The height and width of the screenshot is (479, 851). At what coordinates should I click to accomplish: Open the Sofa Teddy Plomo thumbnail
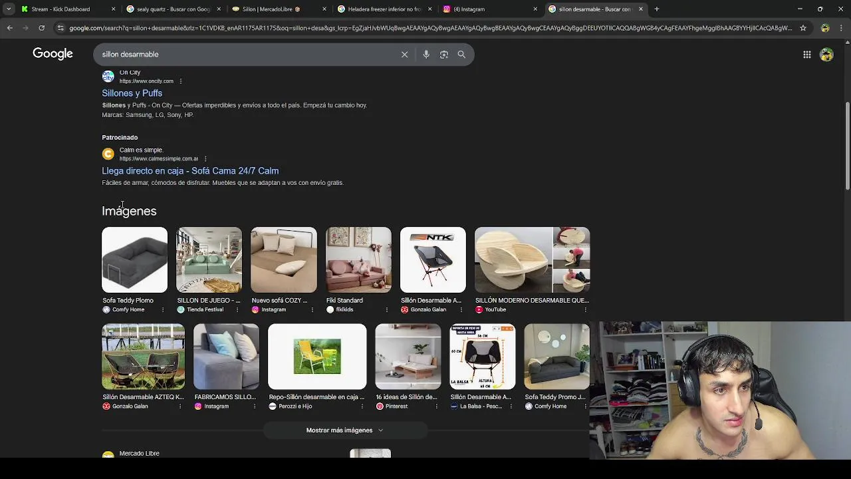pos(134,260)
